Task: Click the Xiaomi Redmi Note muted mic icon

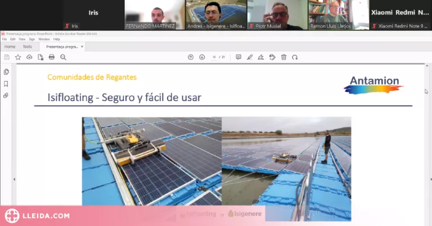Action: (374, 26)
